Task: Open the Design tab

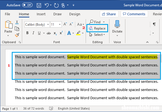Action: [75, 14]
